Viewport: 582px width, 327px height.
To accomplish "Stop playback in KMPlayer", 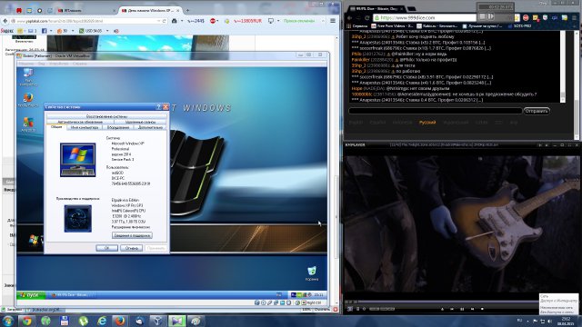I will click(482, 309).
